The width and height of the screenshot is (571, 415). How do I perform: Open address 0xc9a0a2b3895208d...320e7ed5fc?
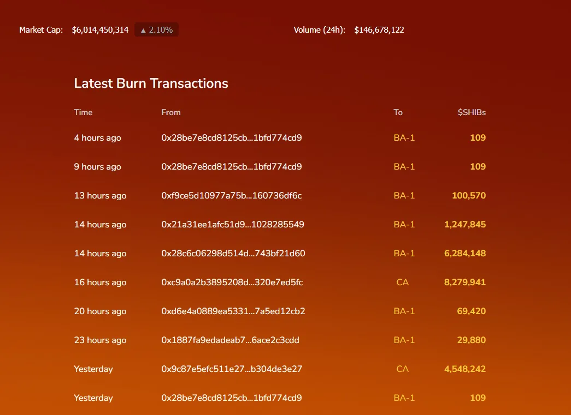pos(232,282)
